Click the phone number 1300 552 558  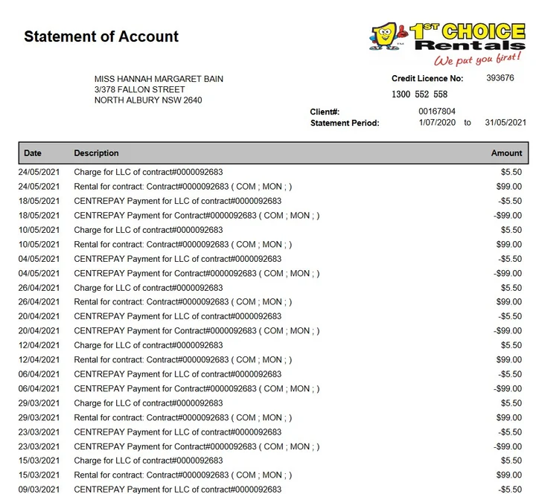(x=420, y=94)
